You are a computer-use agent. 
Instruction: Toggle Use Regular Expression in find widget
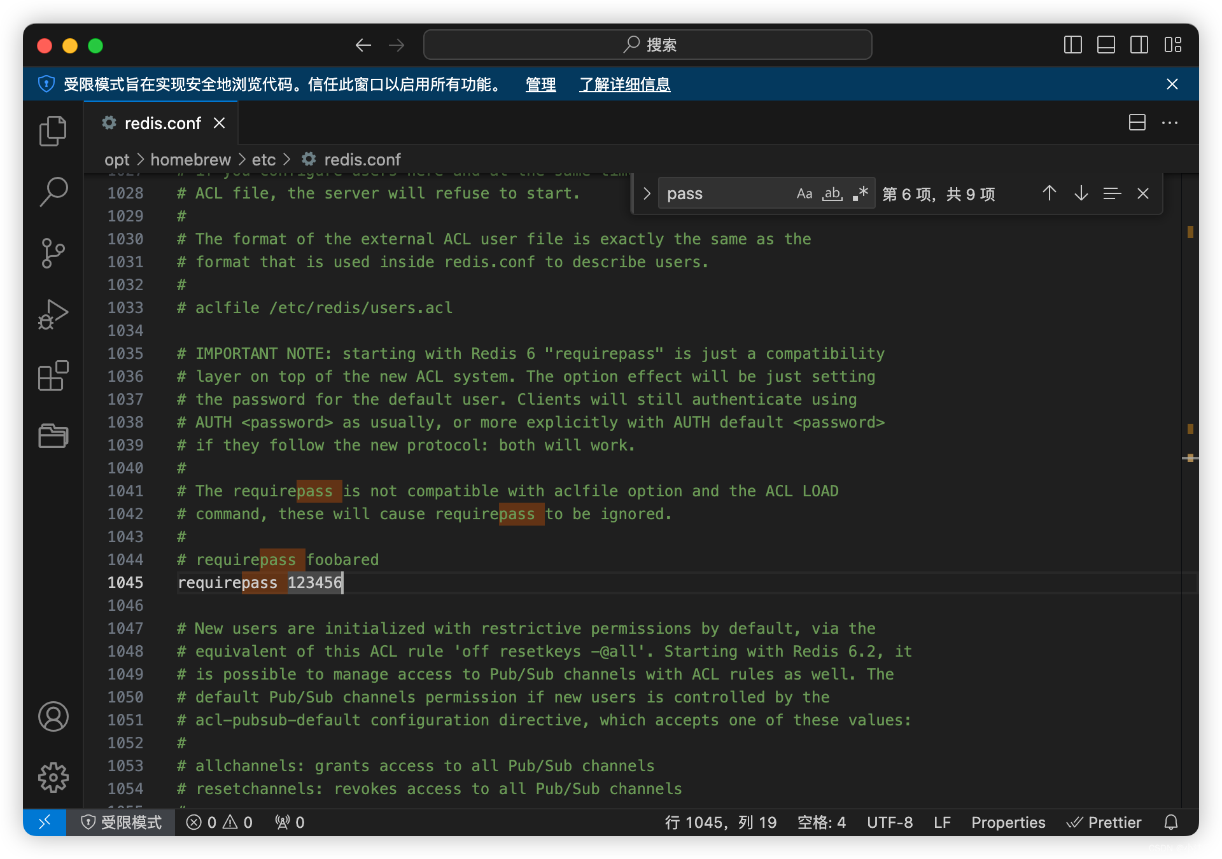point(860,193)
